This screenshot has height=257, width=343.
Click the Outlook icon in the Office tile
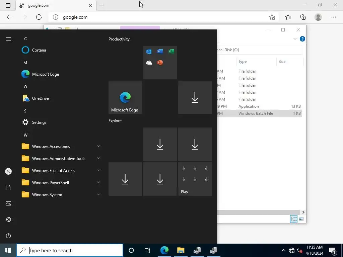click(149, 51)
